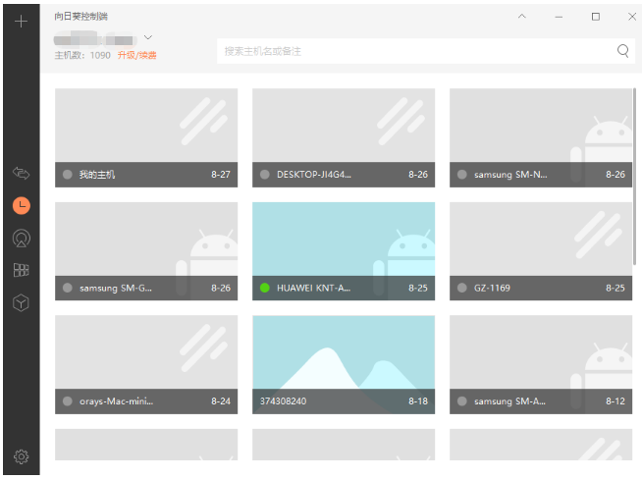This screenshot has width=642, height=480.
Task: Expand the account name dropdown arrow
Action: pyautogui.click(x=148, y=37)
